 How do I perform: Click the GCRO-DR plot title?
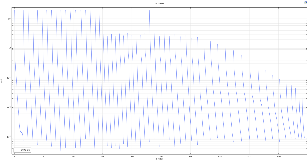coord(159,3)
